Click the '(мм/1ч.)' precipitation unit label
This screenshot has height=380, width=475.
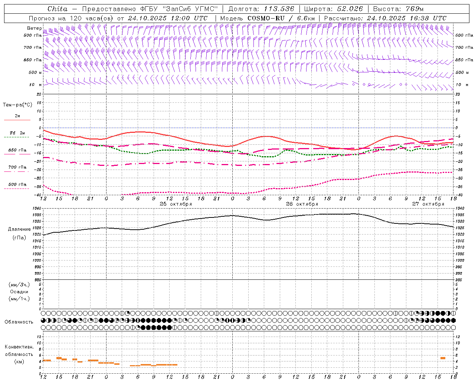[x=19, y=299]
